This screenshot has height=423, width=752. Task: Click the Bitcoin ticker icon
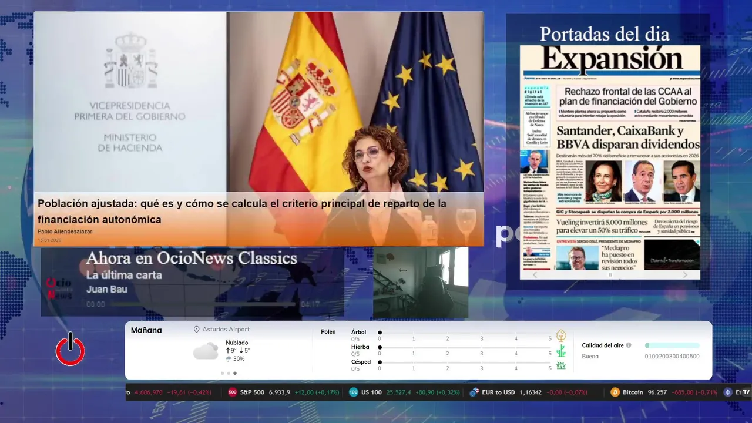[615, 392]
